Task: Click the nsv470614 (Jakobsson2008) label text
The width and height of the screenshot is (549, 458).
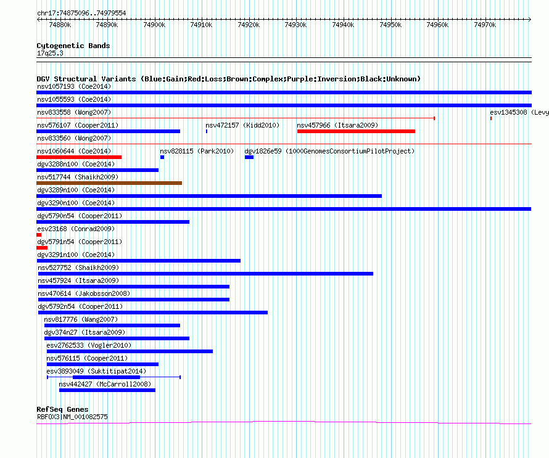Action: click(x=84, y=293)
